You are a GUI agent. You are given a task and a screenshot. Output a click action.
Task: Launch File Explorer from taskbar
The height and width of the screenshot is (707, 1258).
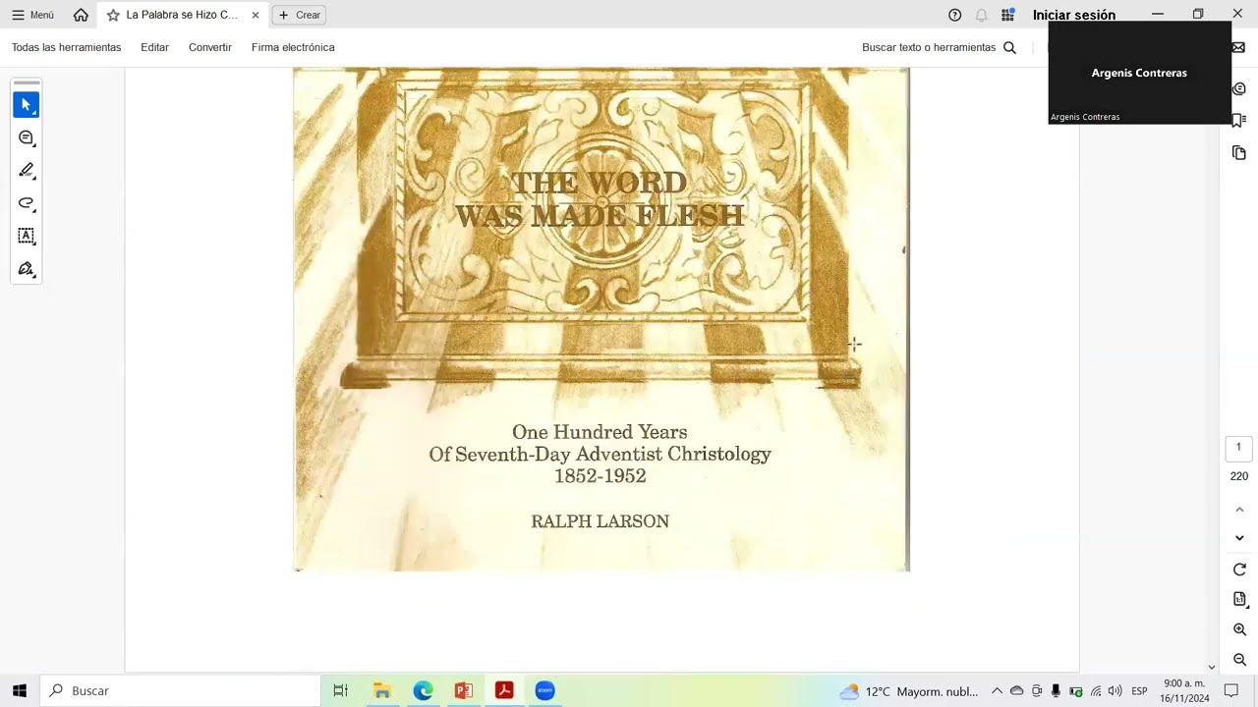coord(382,690)
